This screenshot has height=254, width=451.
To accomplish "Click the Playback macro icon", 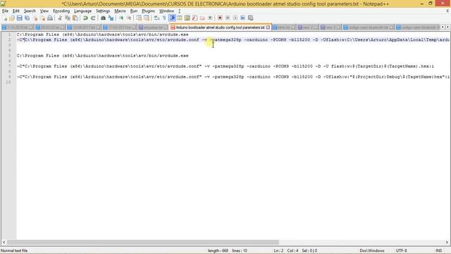I will [x=235, y=18].
